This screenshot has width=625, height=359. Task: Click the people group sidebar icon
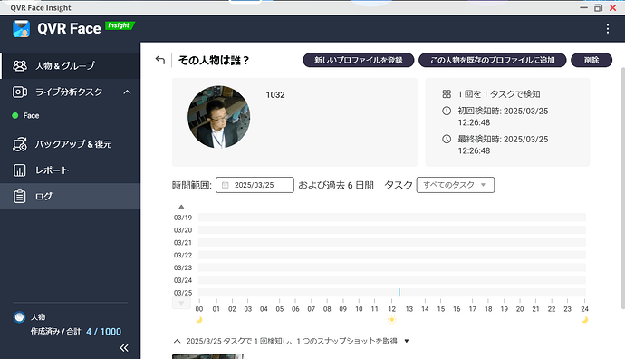tap(20, 65)
